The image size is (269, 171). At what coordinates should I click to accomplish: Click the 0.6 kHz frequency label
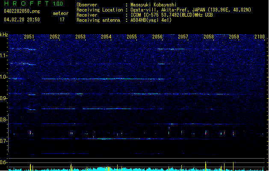pyautogui.click(x=3, y=162)
